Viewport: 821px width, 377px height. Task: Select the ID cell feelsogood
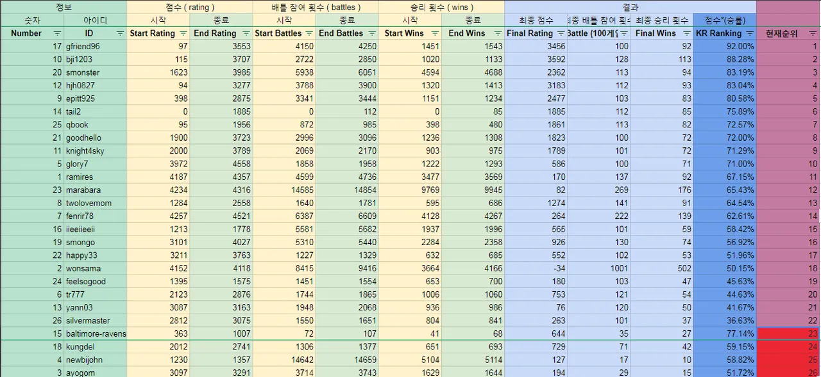96,282
